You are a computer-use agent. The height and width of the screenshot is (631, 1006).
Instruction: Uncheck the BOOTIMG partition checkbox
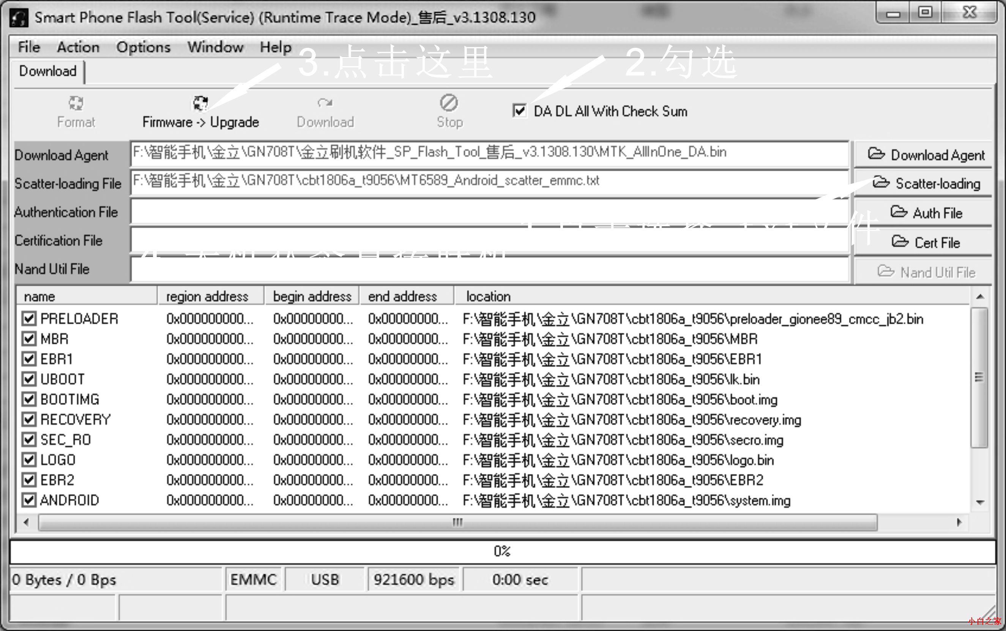point(29,399)
